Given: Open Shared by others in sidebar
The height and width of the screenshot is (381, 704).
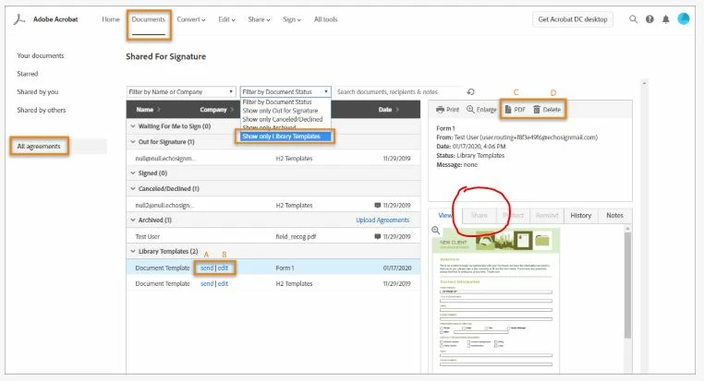Looking at the screenshot, I should tap(42, 110).
